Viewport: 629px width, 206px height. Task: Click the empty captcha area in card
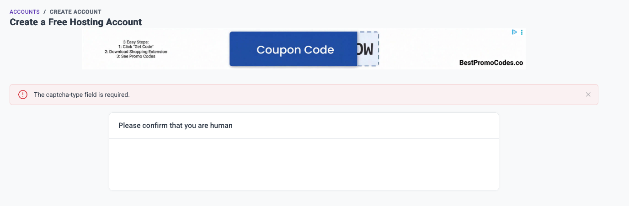pos(304,164)
